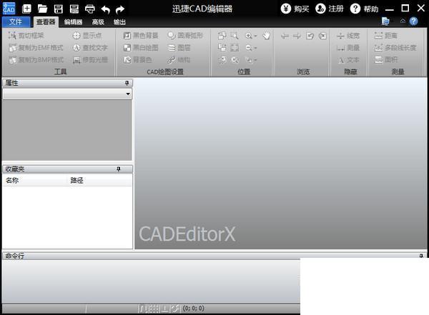Switch to the 查看器 tab

click(x=46, y=22)
